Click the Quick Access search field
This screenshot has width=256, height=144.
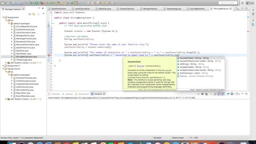tap(228, 3)
